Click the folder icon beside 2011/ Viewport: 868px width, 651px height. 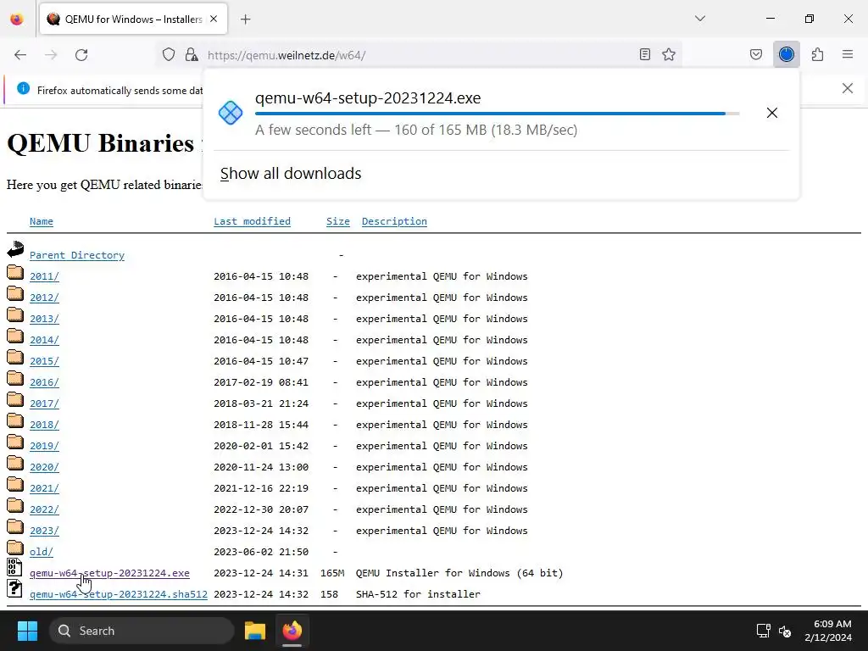click(15, 272)
